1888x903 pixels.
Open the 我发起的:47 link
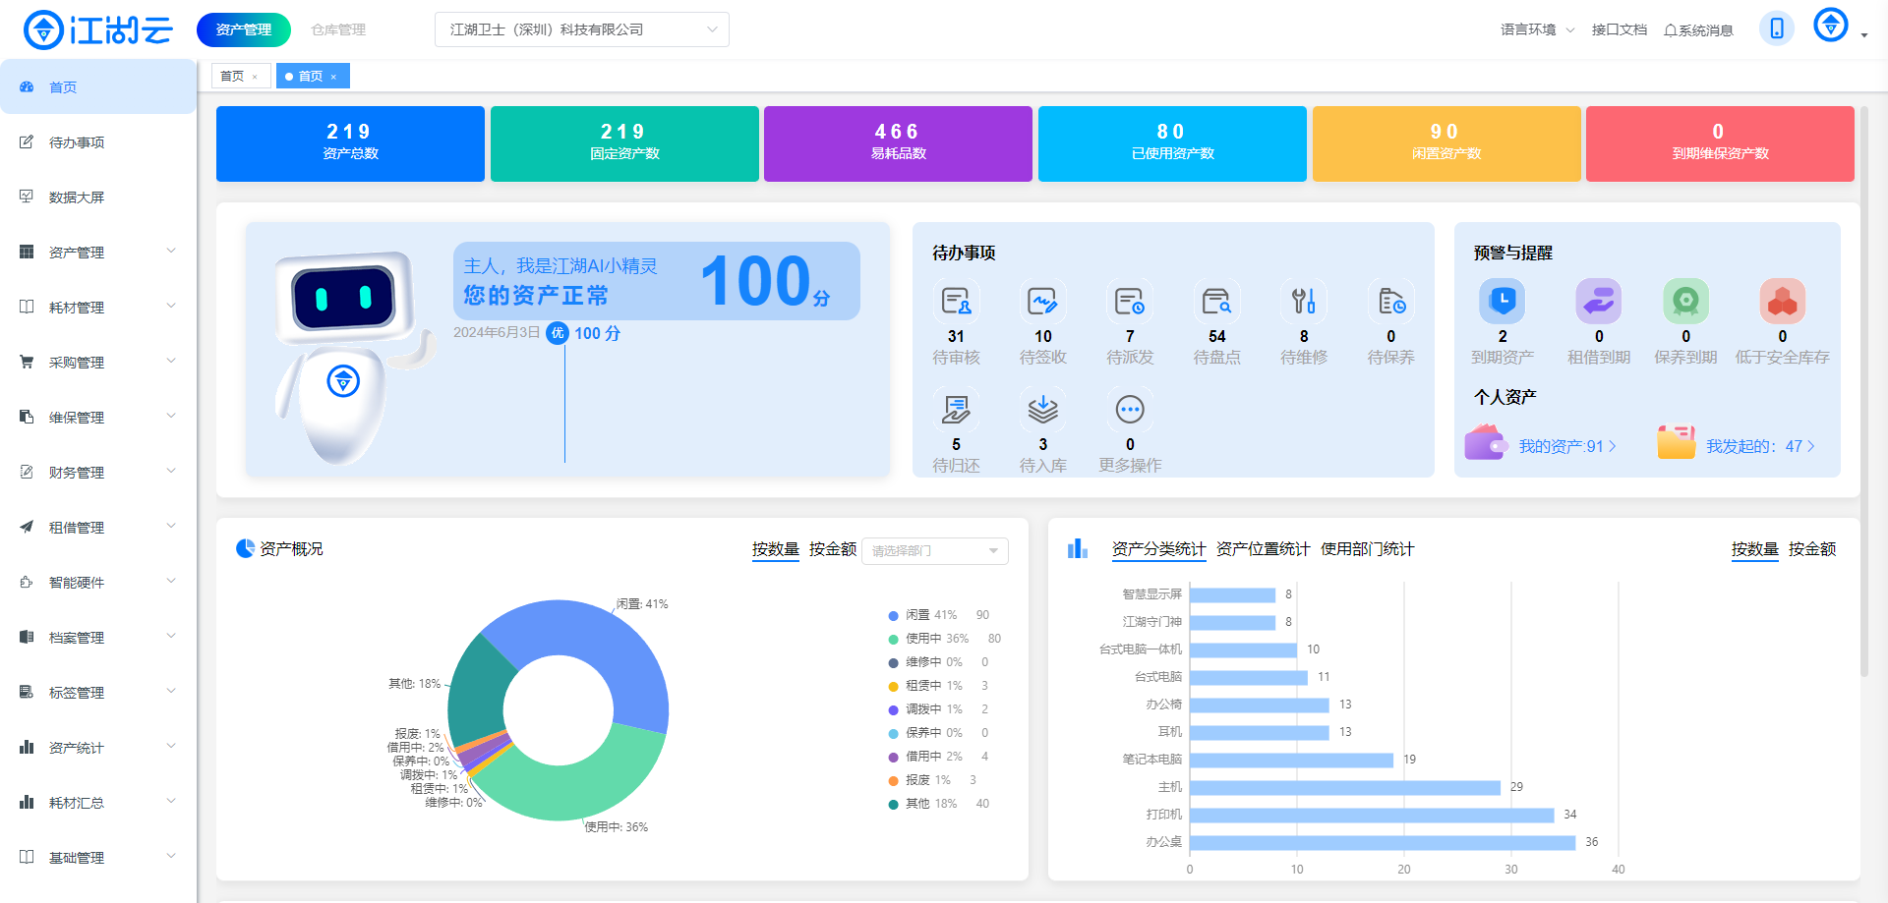1760,446
